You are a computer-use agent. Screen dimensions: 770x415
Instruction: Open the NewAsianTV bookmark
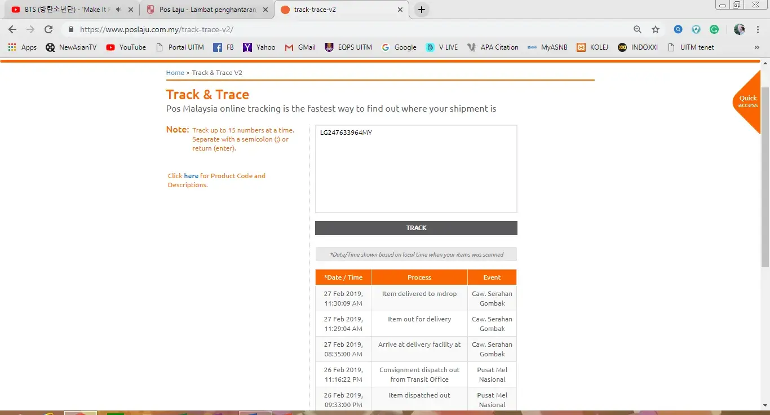pos(72,47)
